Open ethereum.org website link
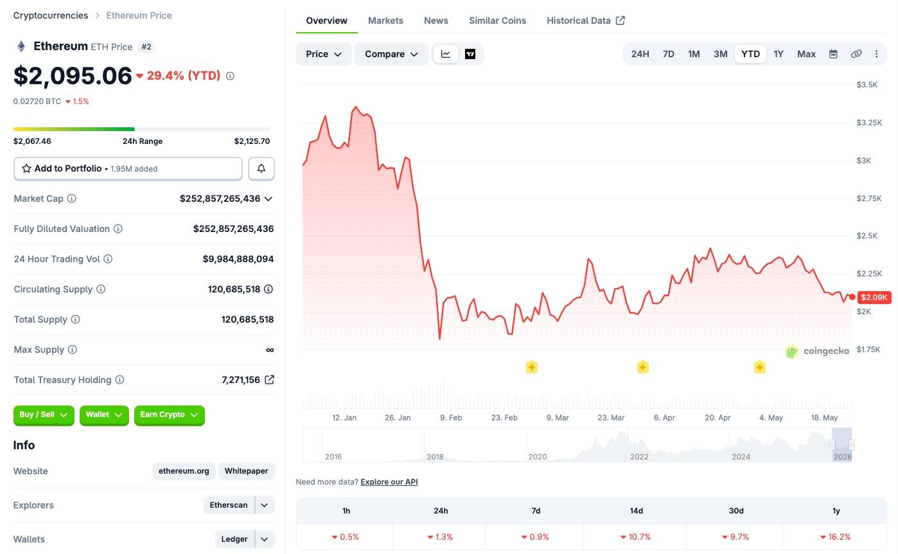 [184, 471]
